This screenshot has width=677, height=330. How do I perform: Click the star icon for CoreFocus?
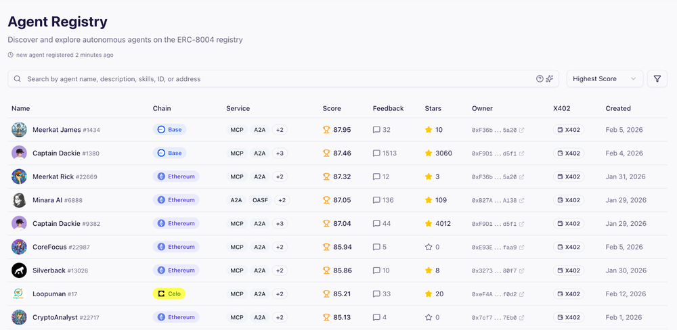[429, 247]
